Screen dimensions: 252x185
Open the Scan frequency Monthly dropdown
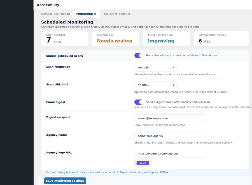point(155,68)
